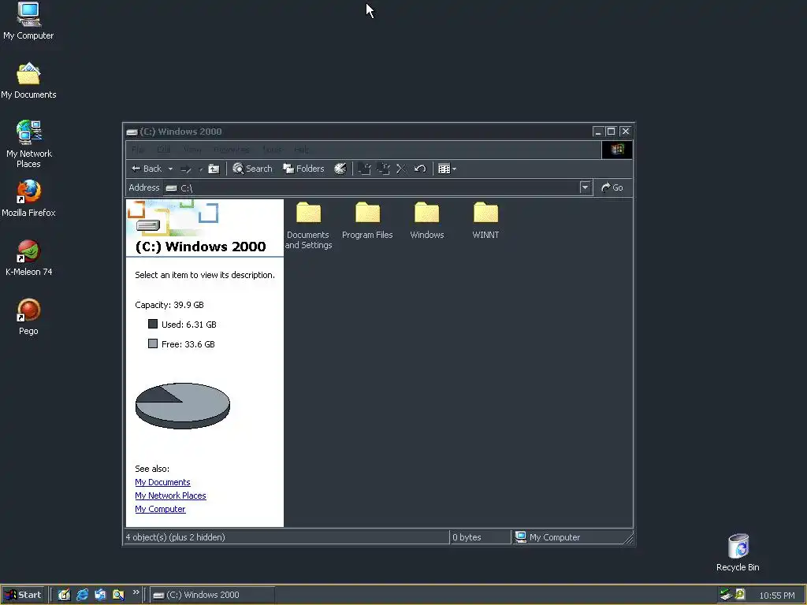Click the window title bar drive icon

[x=132, y=132]
